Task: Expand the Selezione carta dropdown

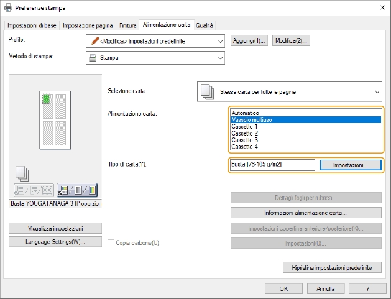Action: tap(377, 92)
